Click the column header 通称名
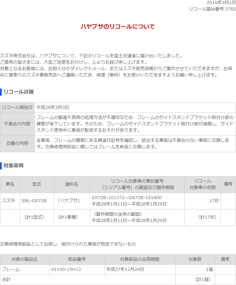This screenshot has width=236, height=285. (x=72, y=184)
